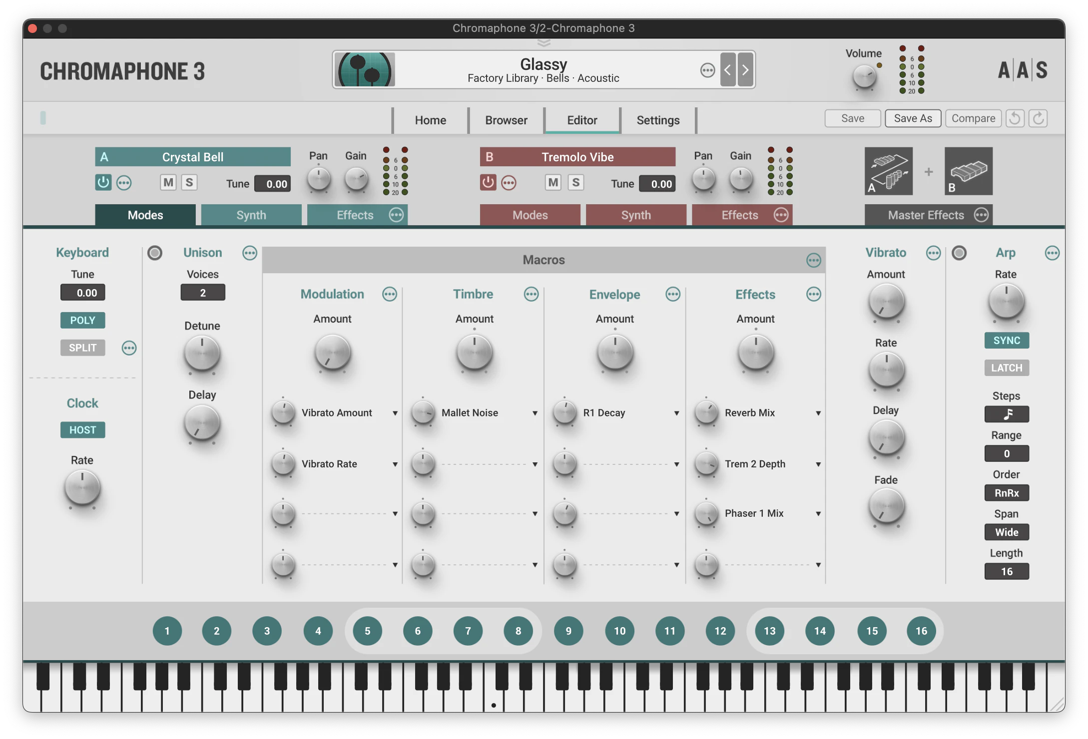Open Arp options ellipsis
Viewport: 1088px width, 739px height.
pyautogui.click(x=1052, y=253)
